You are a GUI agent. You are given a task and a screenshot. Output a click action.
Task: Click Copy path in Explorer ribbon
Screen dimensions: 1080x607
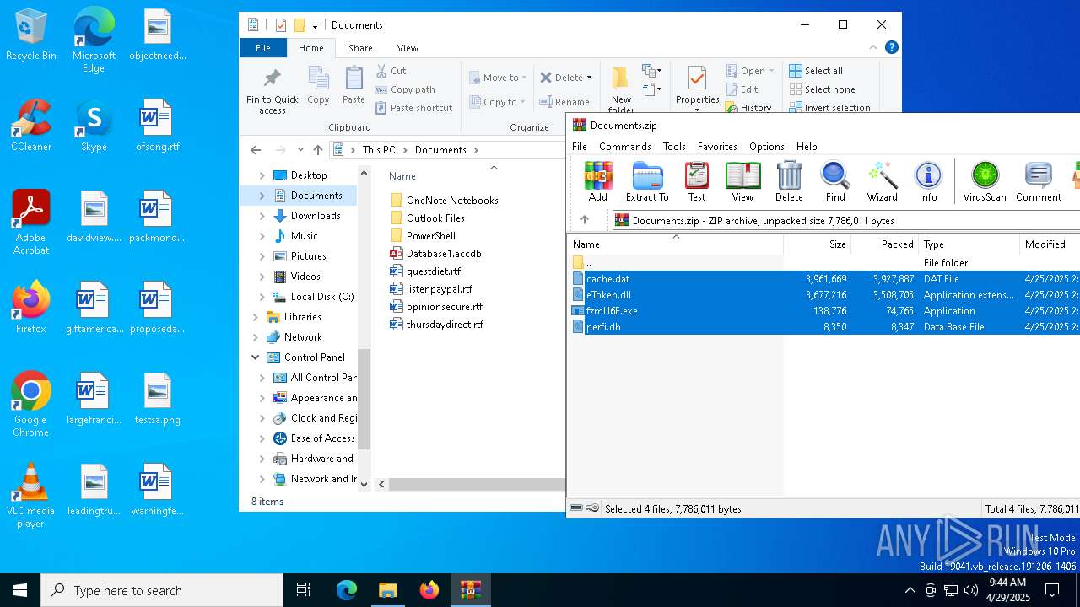405,89
